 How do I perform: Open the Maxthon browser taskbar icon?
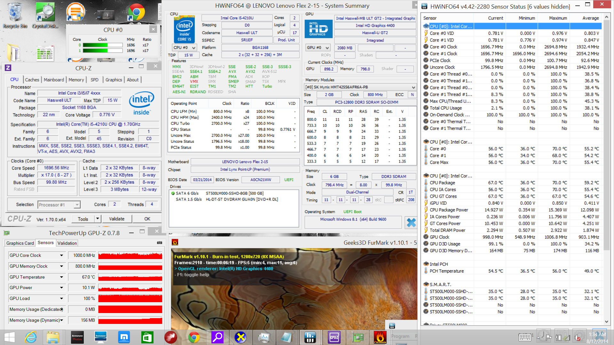click(124, 337)
